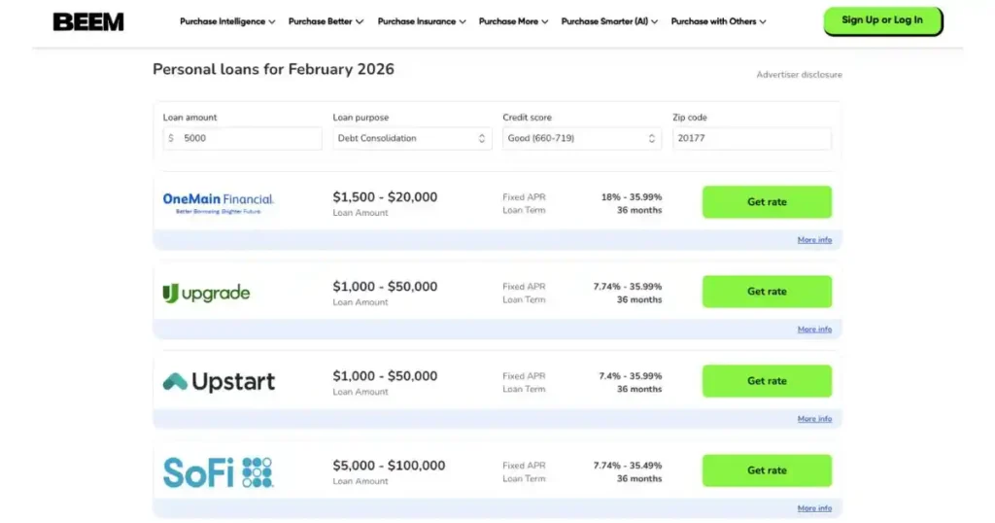The height and width of the screenshot is (523, 995).
Task: Open the Purchase More menu
Action: 513,21
